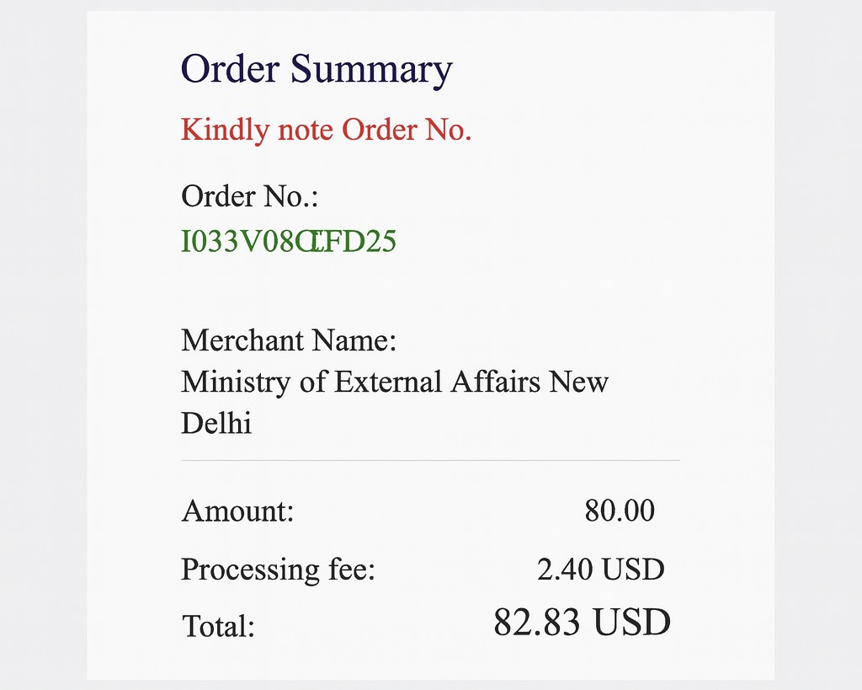Click the 'Amount:' label

[x=237, y=511]
